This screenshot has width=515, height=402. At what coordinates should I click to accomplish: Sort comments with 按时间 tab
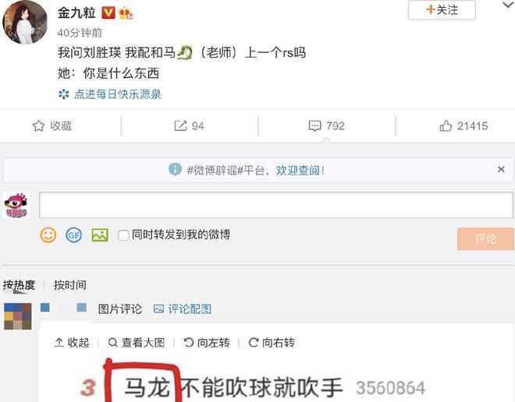tap(70, 285)
